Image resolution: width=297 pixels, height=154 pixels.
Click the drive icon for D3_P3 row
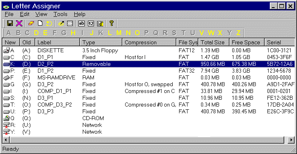point(6,111)
